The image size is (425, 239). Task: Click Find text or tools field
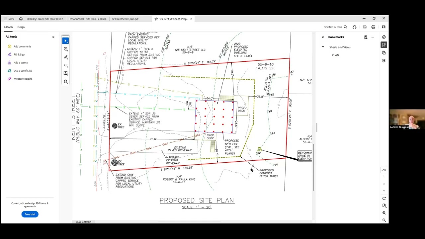(333, 27)
